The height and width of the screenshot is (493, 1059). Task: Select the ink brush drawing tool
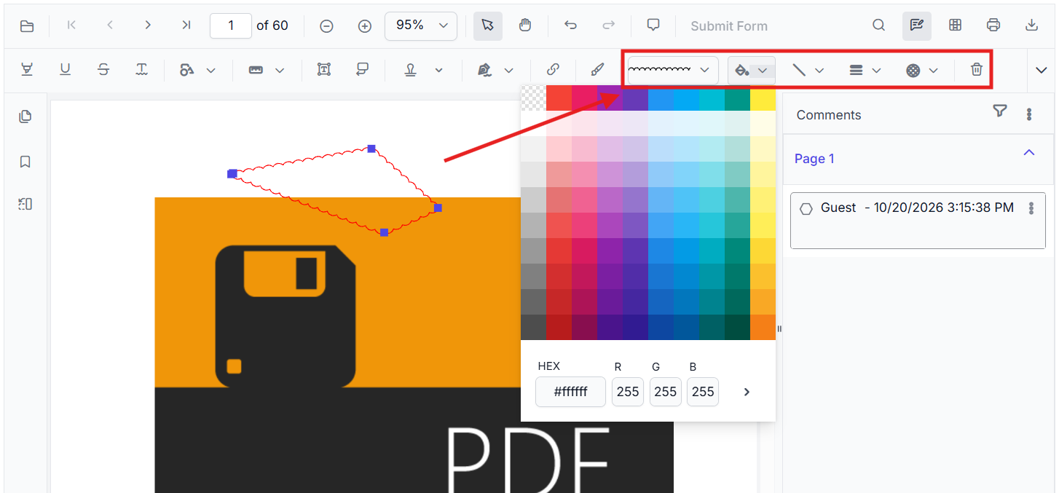597,70
